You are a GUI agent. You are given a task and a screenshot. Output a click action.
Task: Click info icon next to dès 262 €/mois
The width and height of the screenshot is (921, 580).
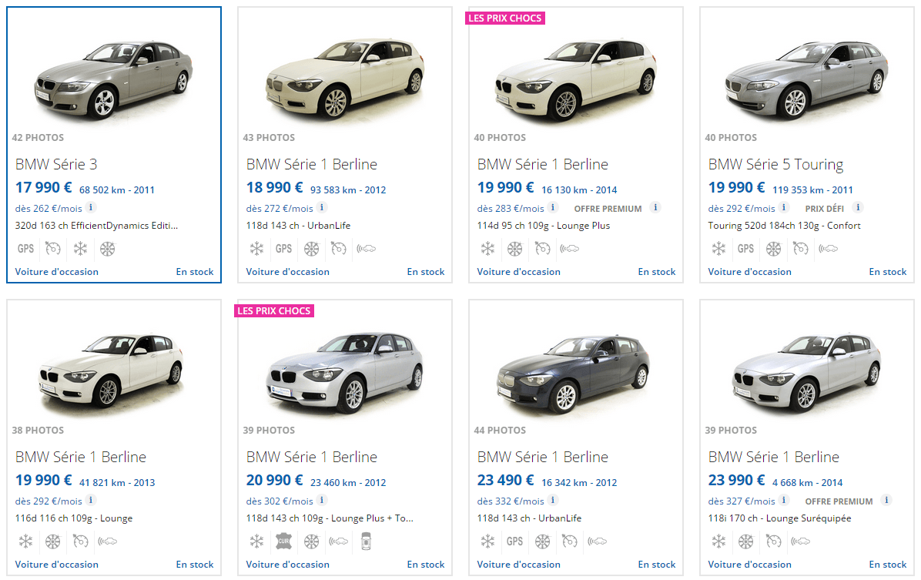coord(91,207)
